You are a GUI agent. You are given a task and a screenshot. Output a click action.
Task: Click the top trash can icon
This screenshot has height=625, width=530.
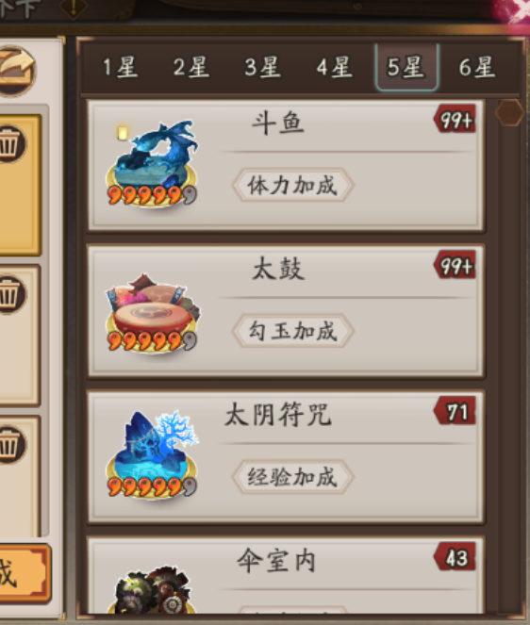tap(9, 144)
